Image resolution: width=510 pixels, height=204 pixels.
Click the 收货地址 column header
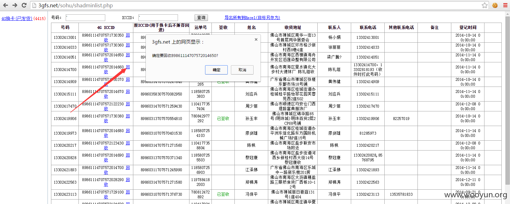tap(293, 28)
